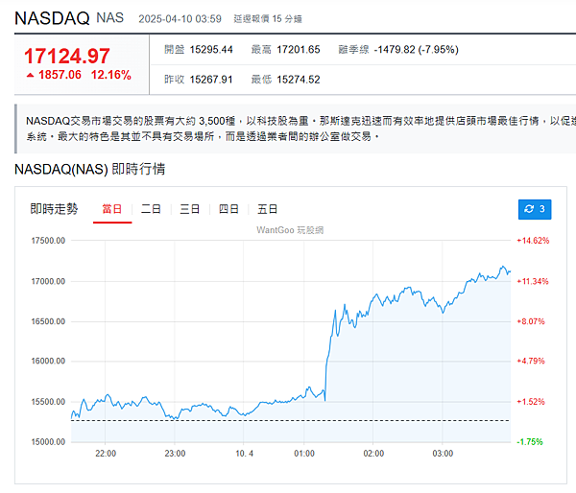Click the quarter-line deviation -1479.82 (-7.95%)
Viewport: 576px width, 493px height.
point(417,50)
